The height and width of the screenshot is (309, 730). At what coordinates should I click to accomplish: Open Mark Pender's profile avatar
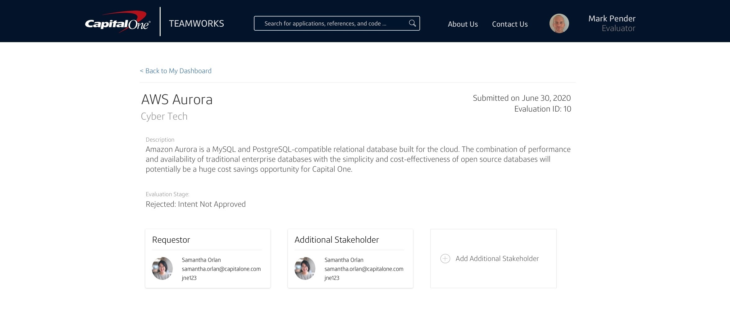point(559,23)
